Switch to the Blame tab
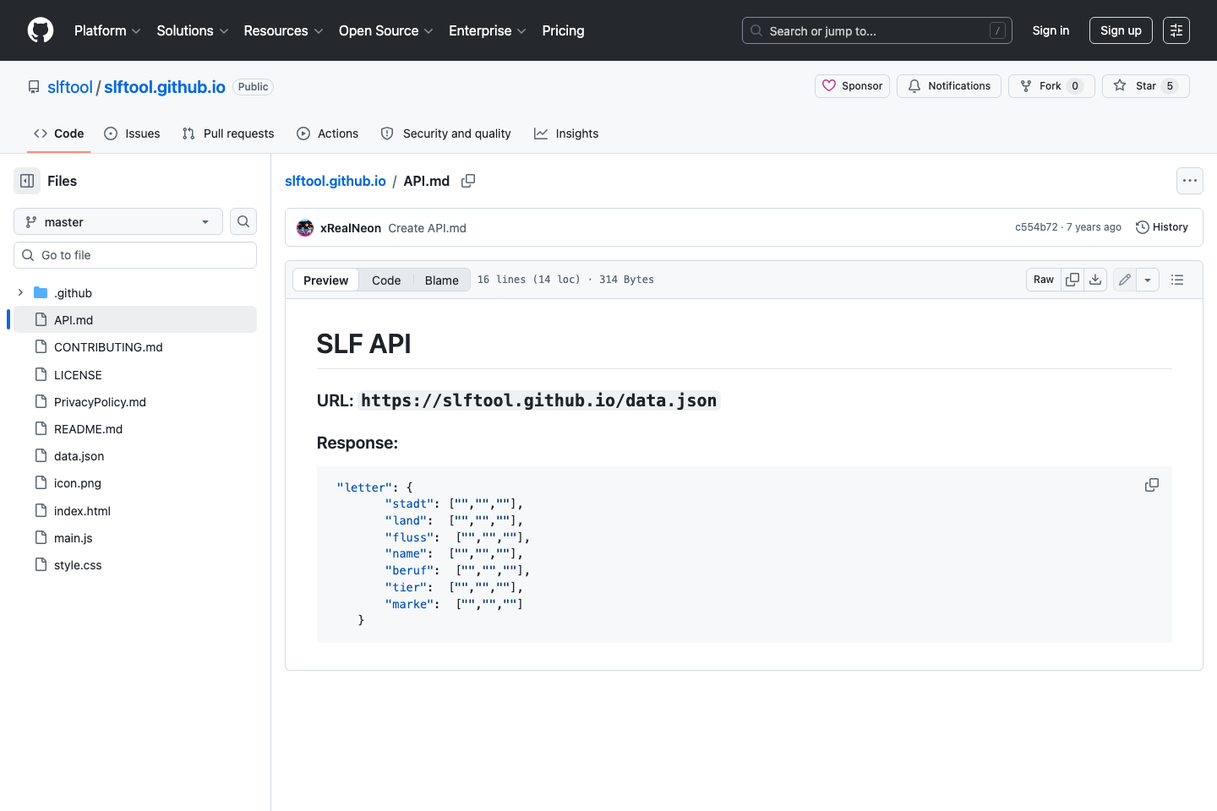The width and height of the screenshot is (1217, 811). (441, 280)
